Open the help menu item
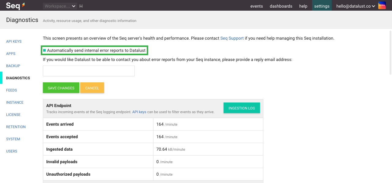The image size is (392, 183). tap(303, 6)
